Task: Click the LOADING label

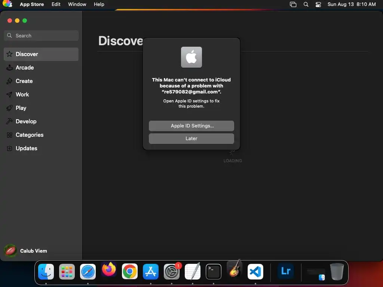Action: click(233, 161)
